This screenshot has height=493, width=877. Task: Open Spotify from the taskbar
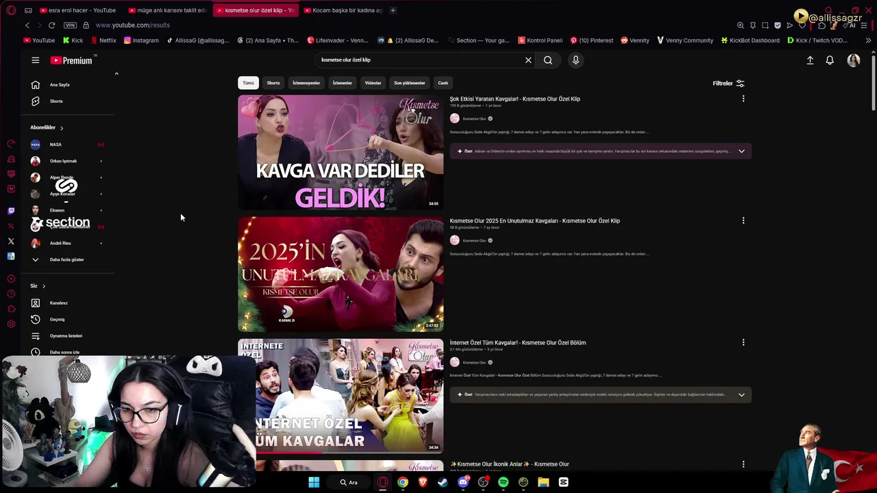pos(504,483)
